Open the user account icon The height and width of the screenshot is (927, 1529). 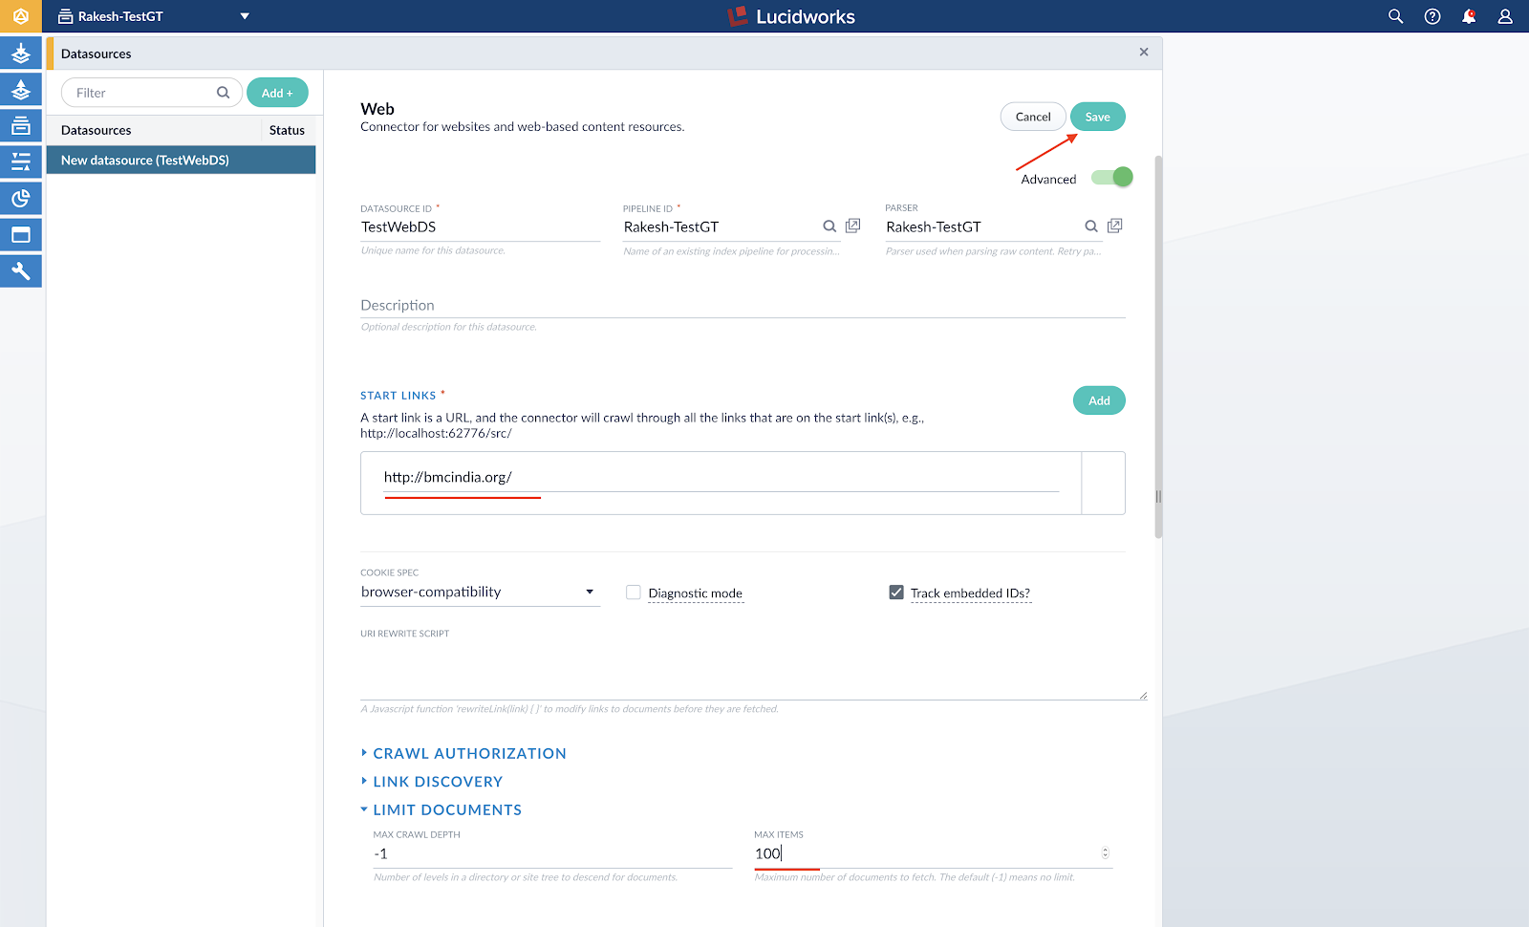tap(1505, 16)
